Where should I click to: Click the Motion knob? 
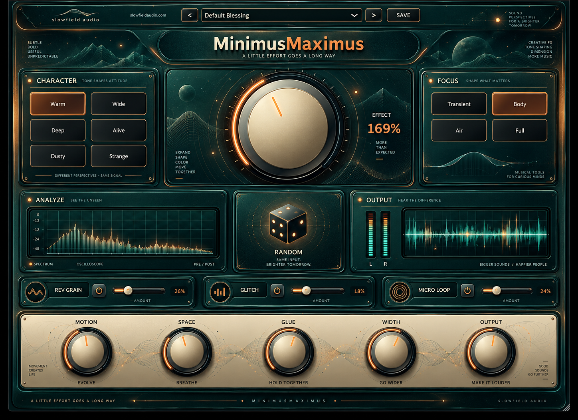coord(86,352)
